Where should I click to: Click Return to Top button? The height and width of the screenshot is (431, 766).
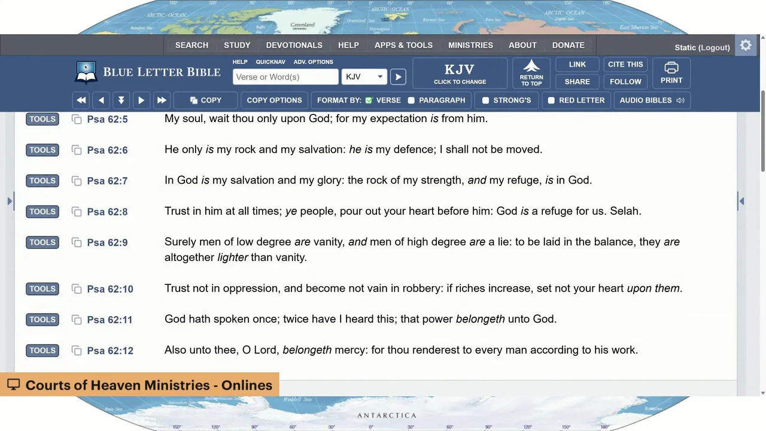pyautogui.click(x=531, y=73)
